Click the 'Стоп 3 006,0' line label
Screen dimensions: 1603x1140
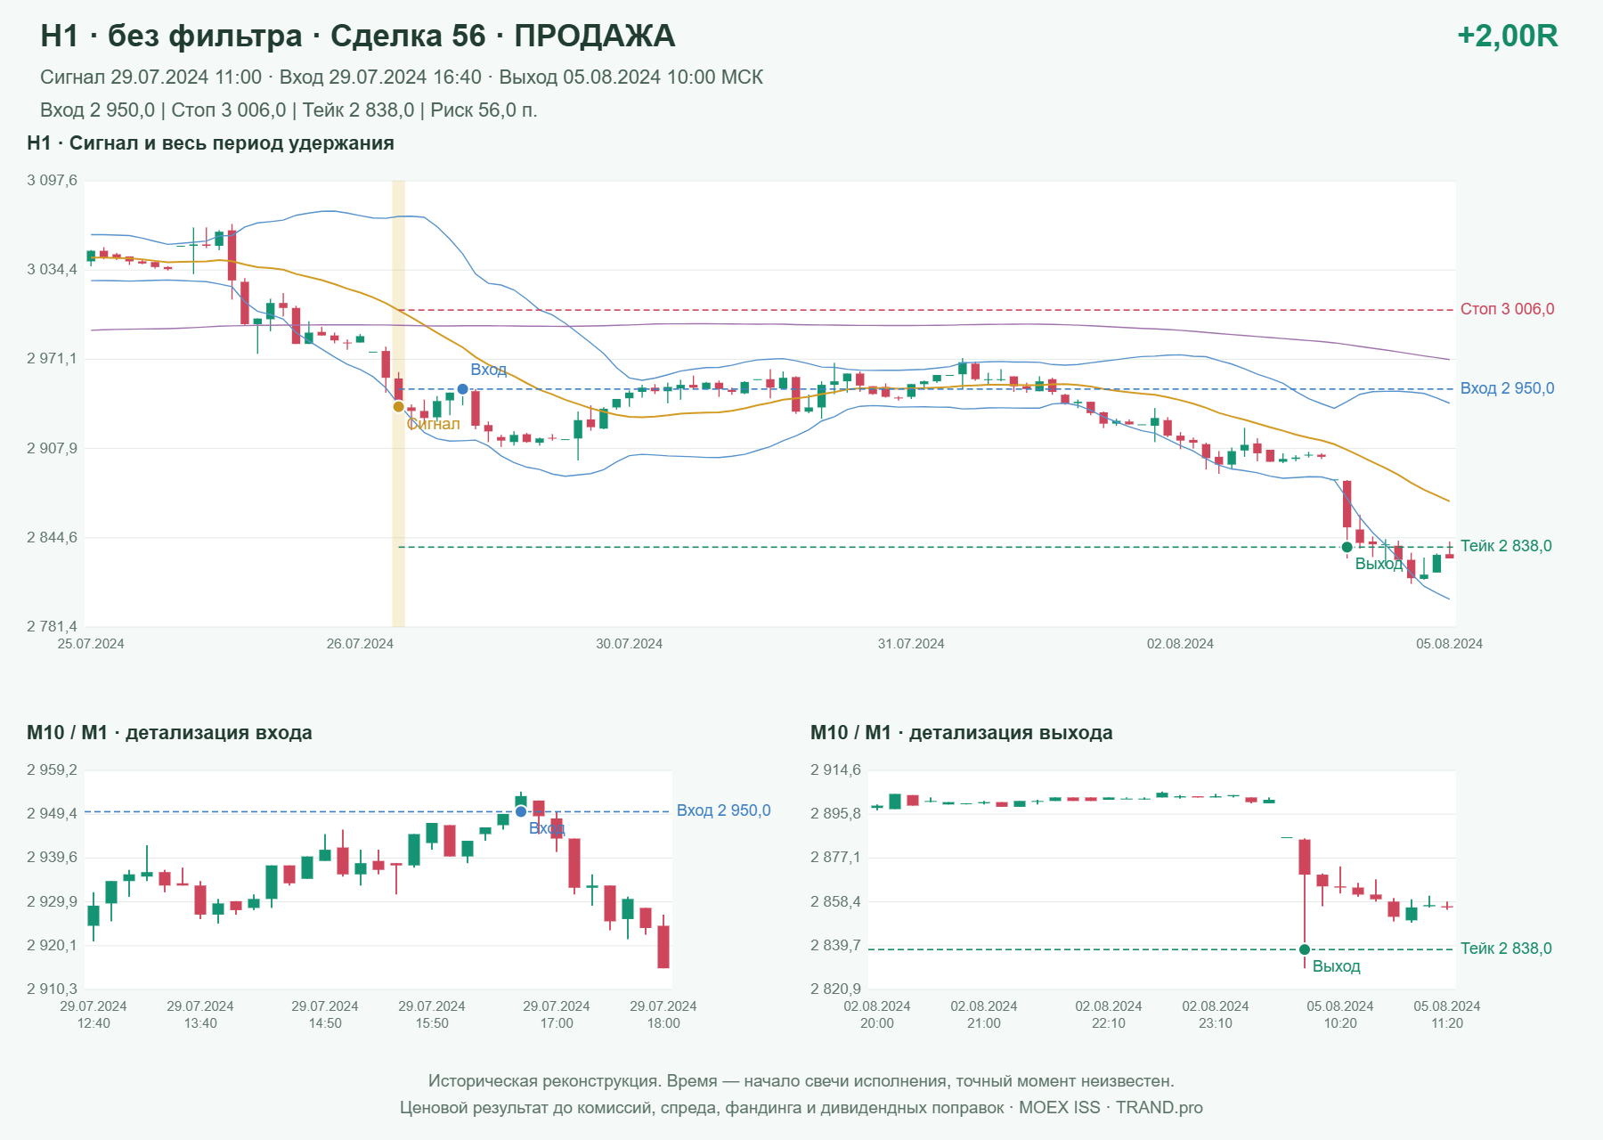1507,309
